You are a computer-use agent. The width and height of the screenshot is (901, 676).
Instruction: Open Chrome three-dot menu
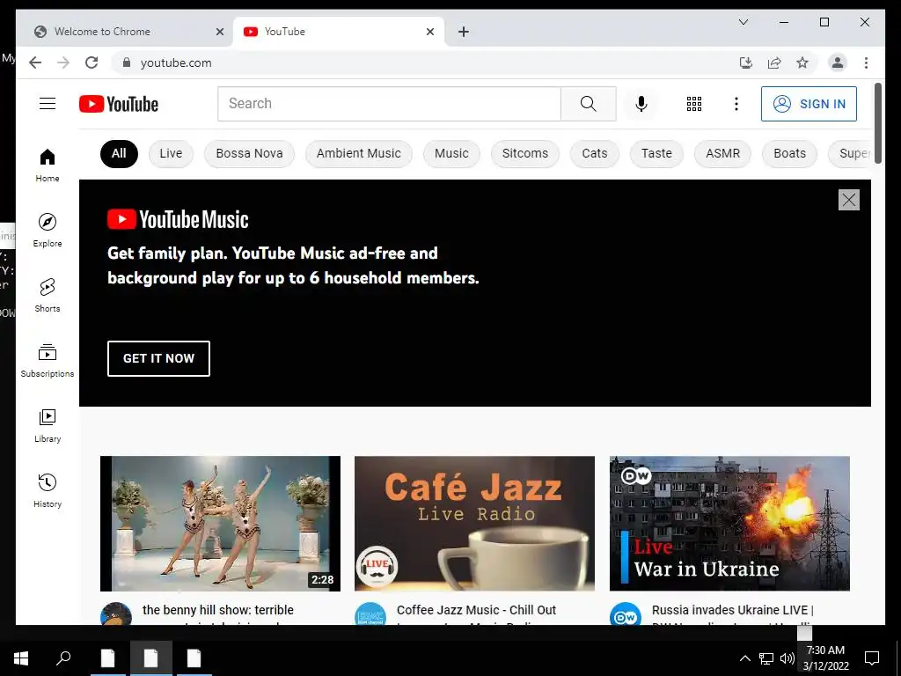point(866,62)
